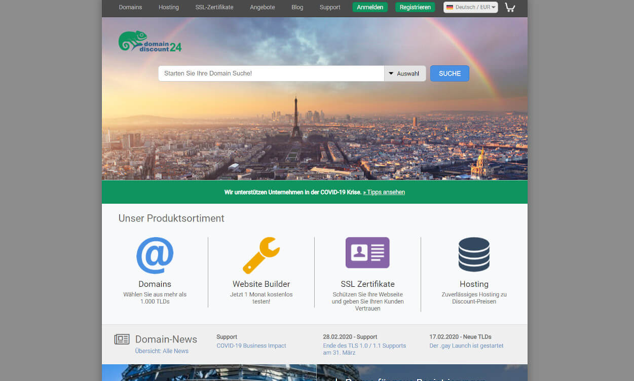Screen dimensions: 634x381
Task: Click the Website Builder product heading
Action: pyautogui.click(x=262, y=284)
